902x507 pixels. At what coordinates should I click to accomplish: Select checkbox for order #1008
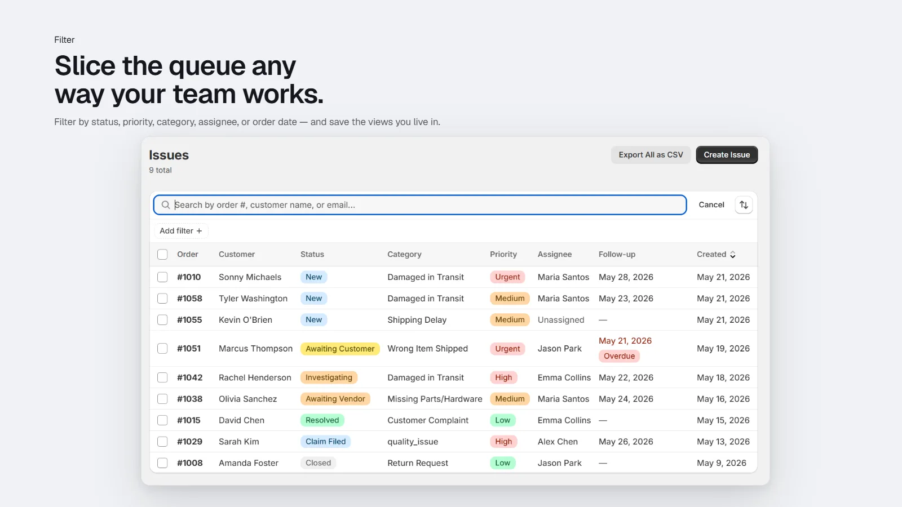coord(162,463)
